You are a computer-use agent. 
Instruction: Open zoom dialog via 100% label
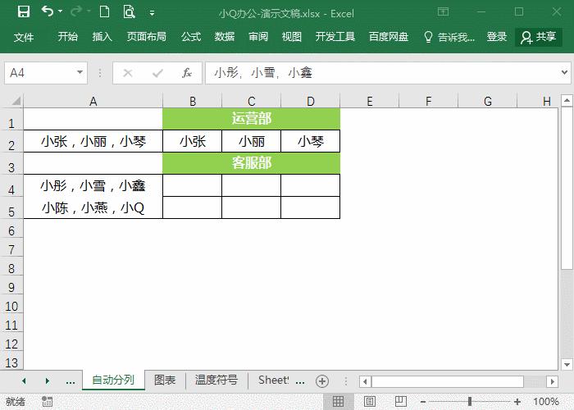pyautogui.click(x=545, y=402)
